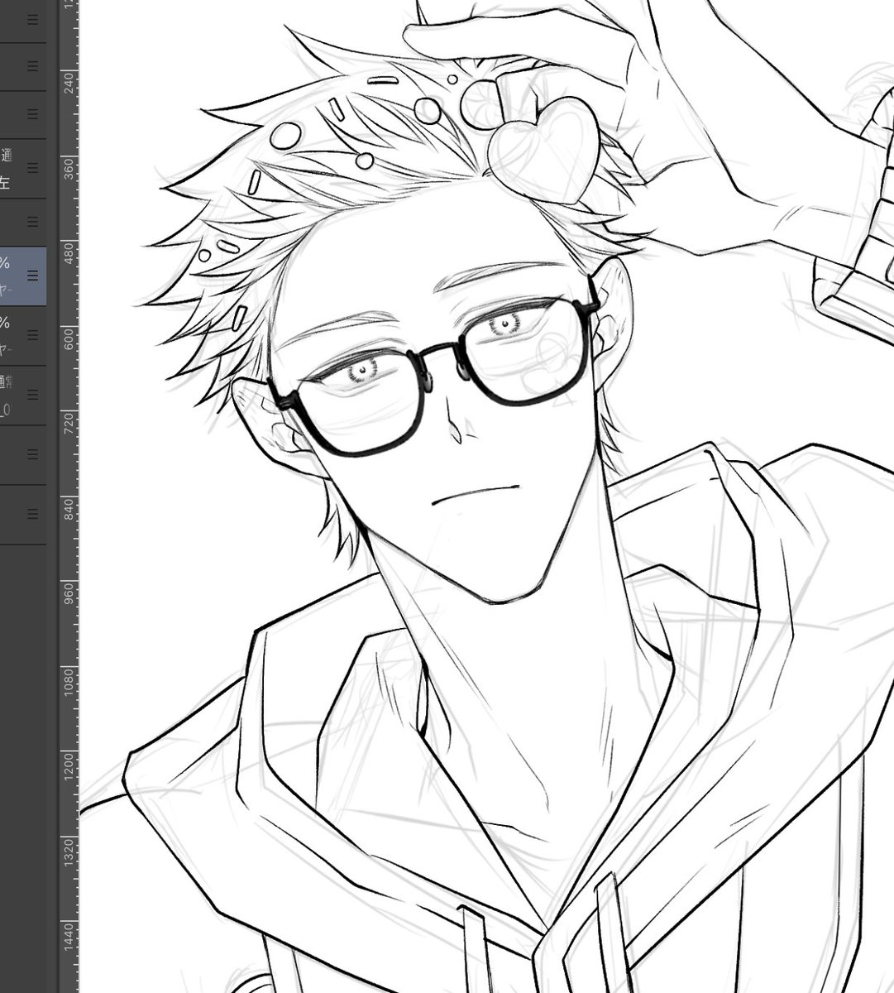The image size is (894, 993).
Task: Select the highlighted layer row in the layer panel
Action: [x=23, y=276]
